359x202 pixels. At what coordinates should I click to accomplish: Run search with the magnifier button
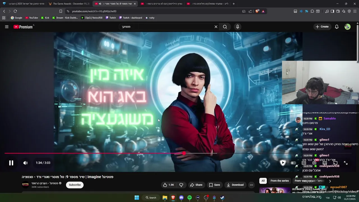225,27
